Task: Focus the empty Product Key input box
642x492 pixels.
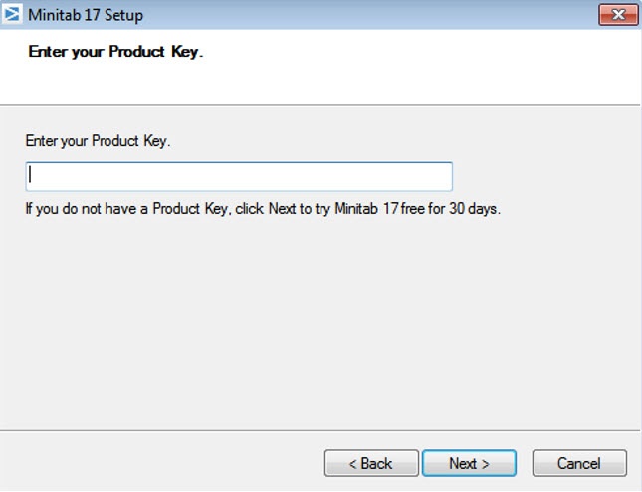Action: tap(239, 176)
